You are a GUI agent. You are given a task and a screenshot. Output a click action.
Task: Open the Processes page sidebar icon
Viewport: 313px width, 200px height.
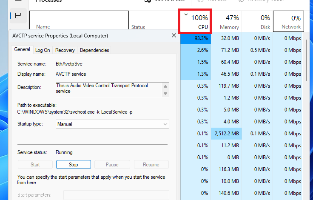17,16
